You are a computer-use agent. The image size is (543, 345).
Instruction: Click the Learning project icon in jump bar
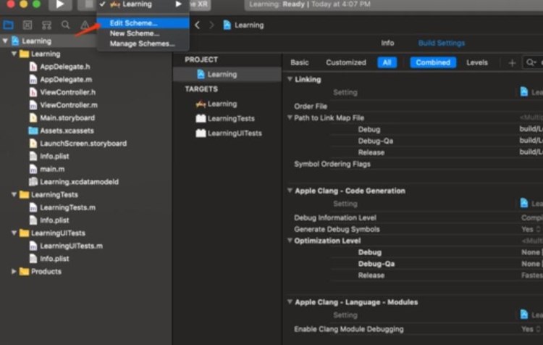point(227,25)
